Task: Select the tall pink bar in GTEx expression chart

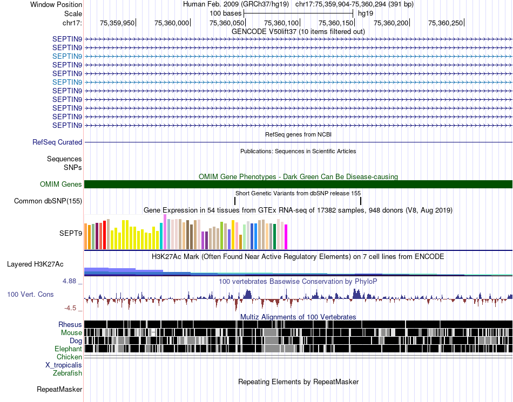Action: [x=165, y=232]
